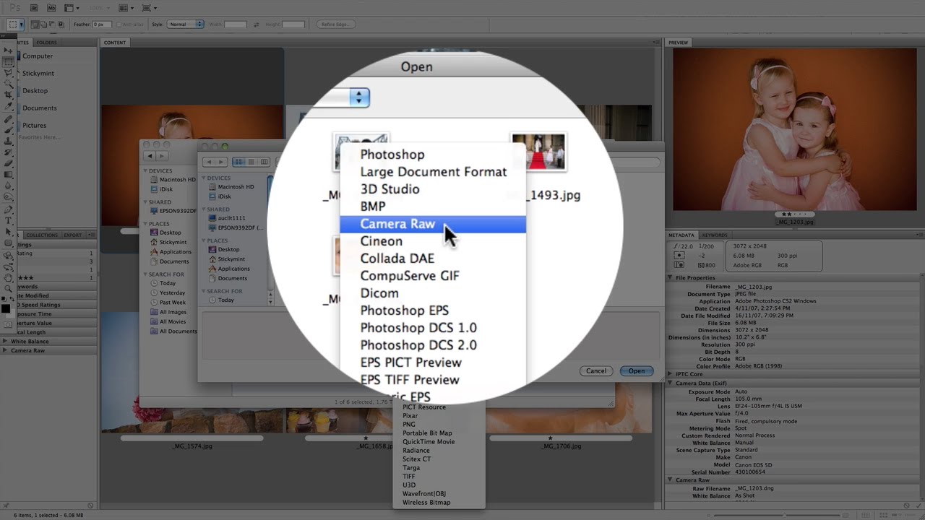Select the Dodge tool
This screenshot has height=520, width=925.
(x=9, y=196)
